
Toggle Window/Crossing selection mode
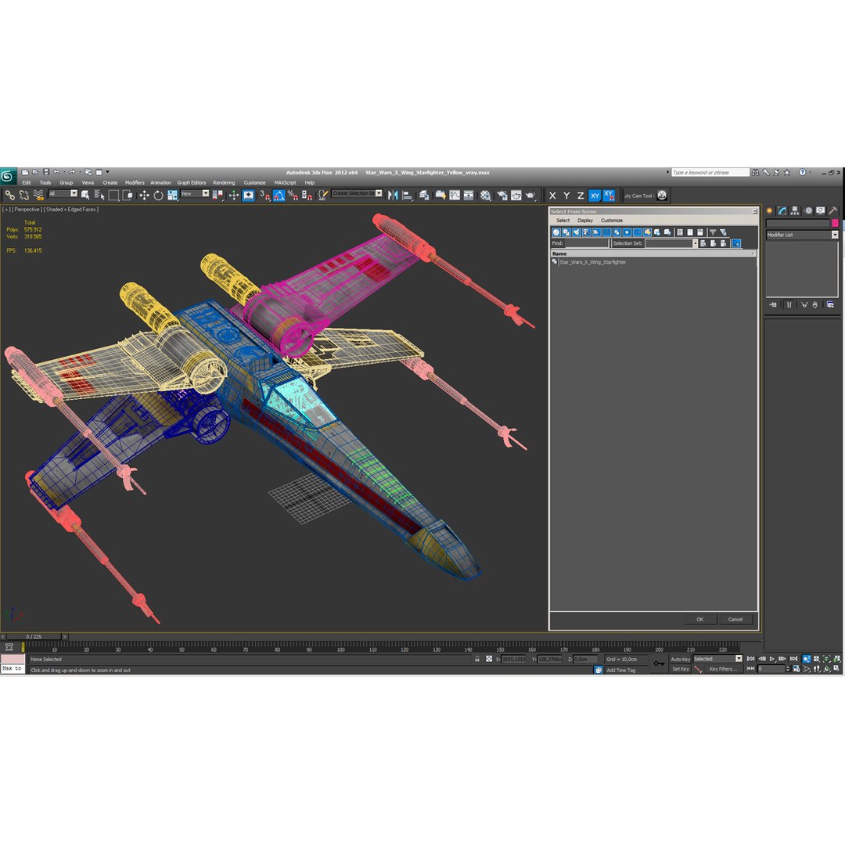[x=128, y=195]
